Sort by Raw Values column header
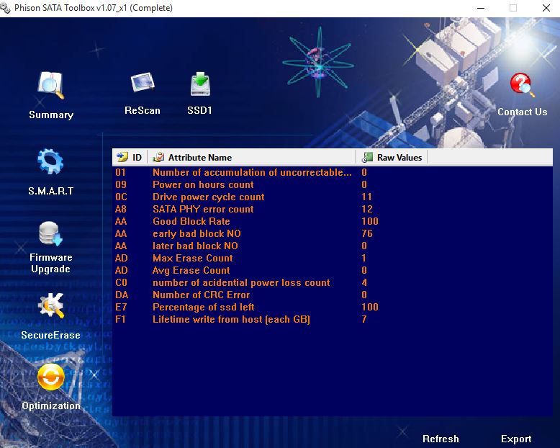The width and height of the screenshot is (560, 448). tap(392, 157)
